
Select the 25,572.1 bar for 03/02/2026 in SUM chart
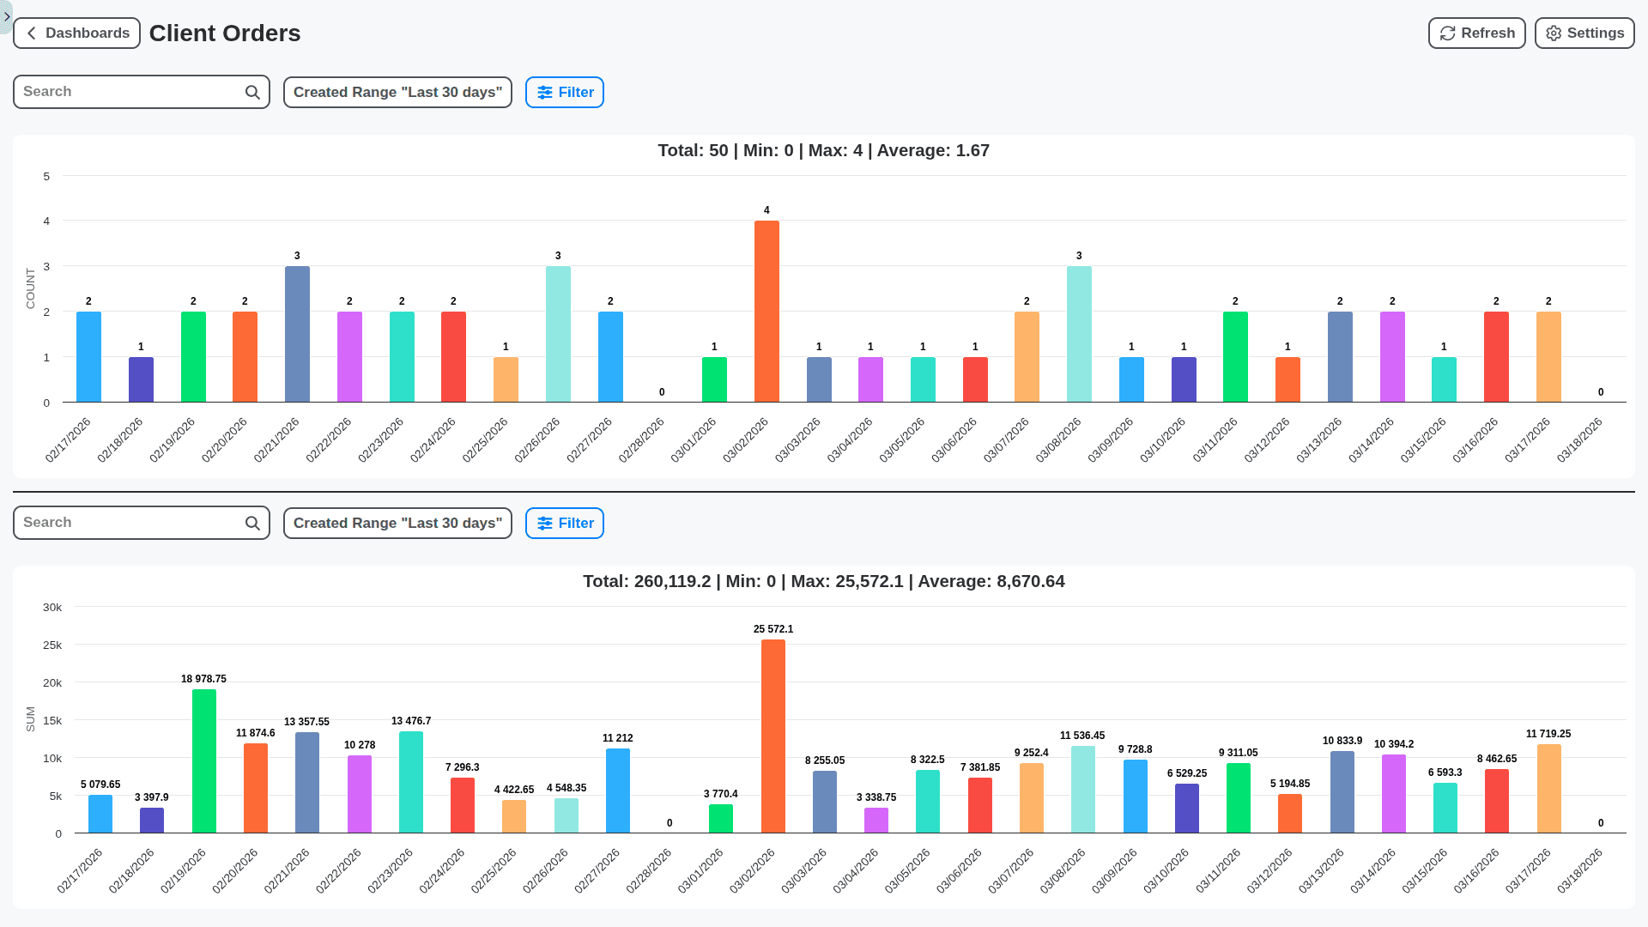coord(772,738)
